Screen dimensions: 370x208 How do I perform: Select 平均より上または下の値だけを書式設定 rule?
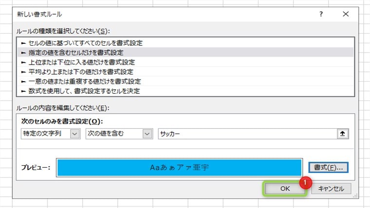coord(185,71)
